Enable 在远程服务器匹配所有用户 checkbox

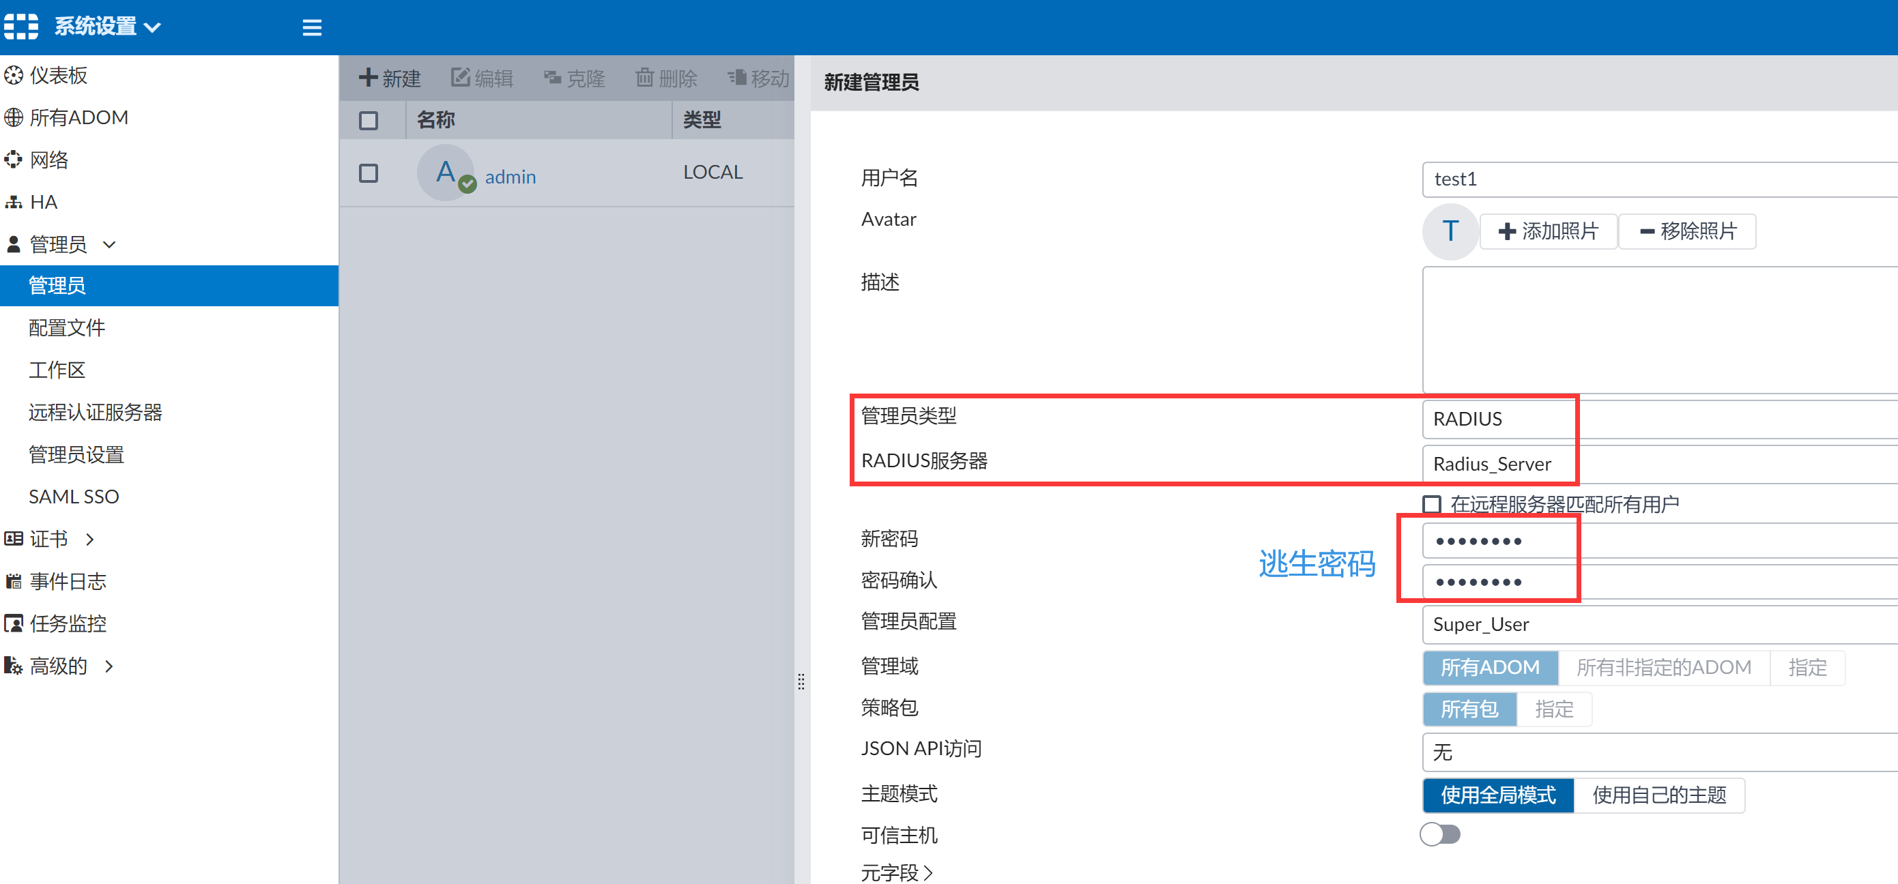[x=1432, y=505]
